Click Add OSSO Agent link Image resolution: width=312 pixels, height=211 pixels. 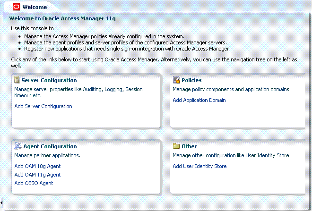[34, 183]
